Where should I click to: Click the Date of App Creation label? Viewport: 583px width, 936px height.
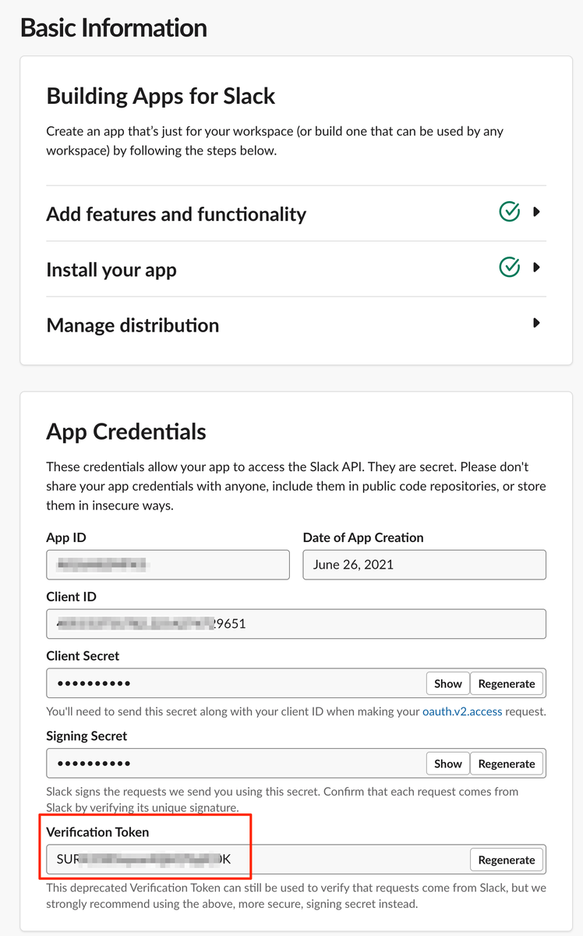363,537
